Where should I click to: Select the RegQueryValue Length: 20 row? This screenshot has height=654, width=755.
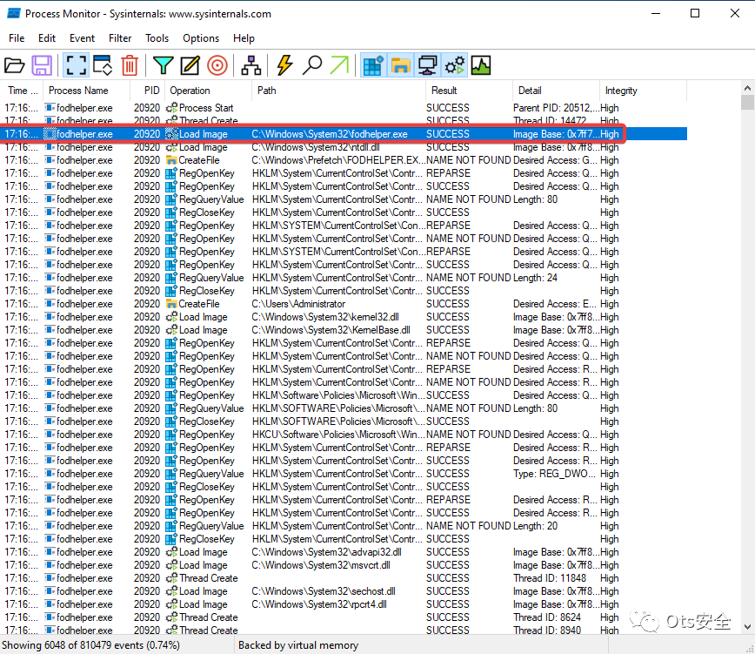pyautogui.click(x=344, y=526)
